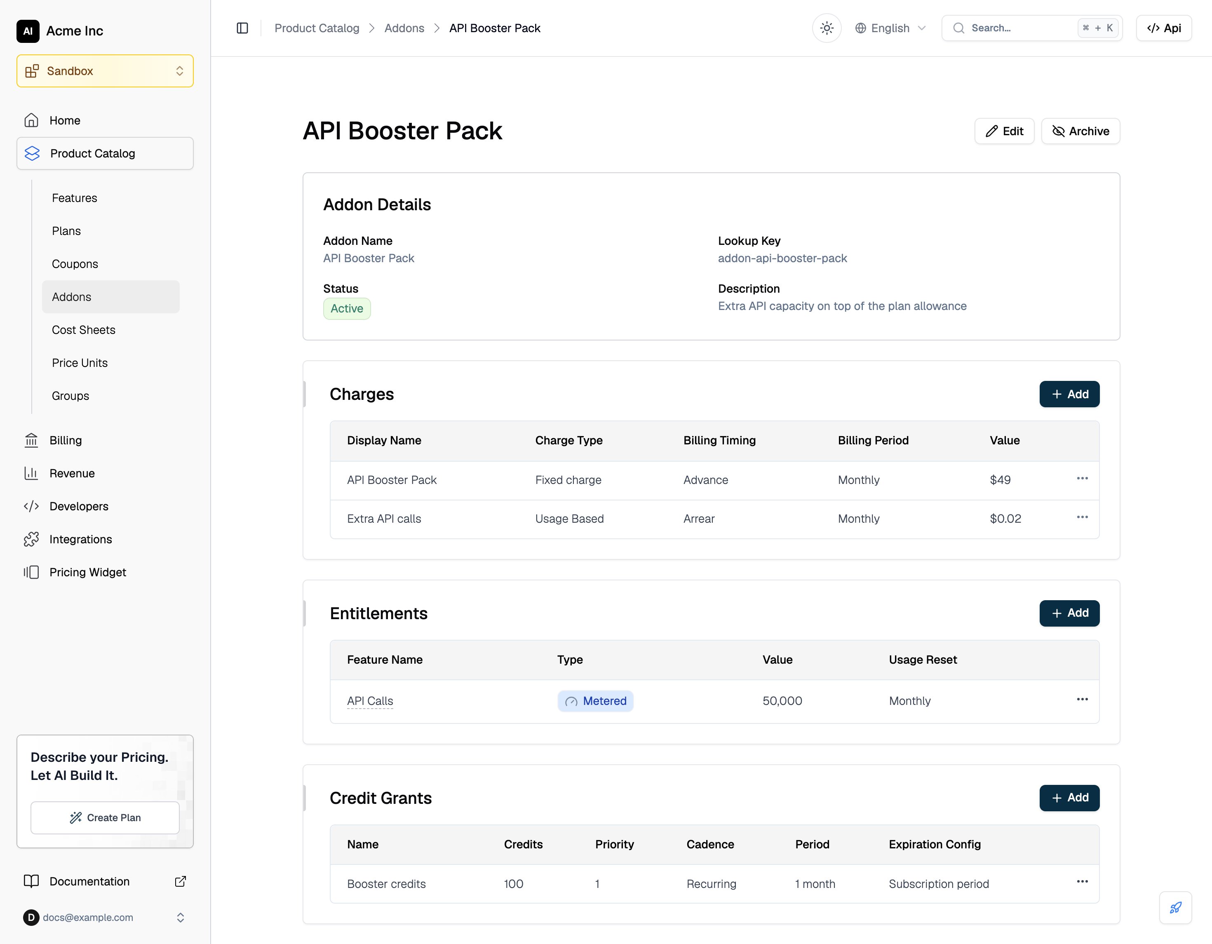This screenshot has height=944, width=1212.
Task: Open the API Calls feature link
Action: [x=370, y=702]
